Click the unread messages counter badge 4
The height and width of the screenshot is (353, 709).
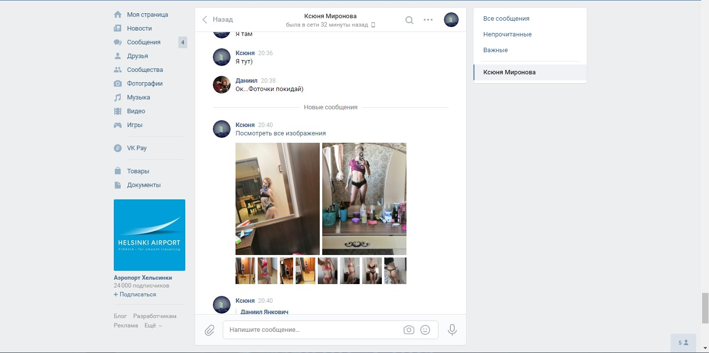point(183,42)
